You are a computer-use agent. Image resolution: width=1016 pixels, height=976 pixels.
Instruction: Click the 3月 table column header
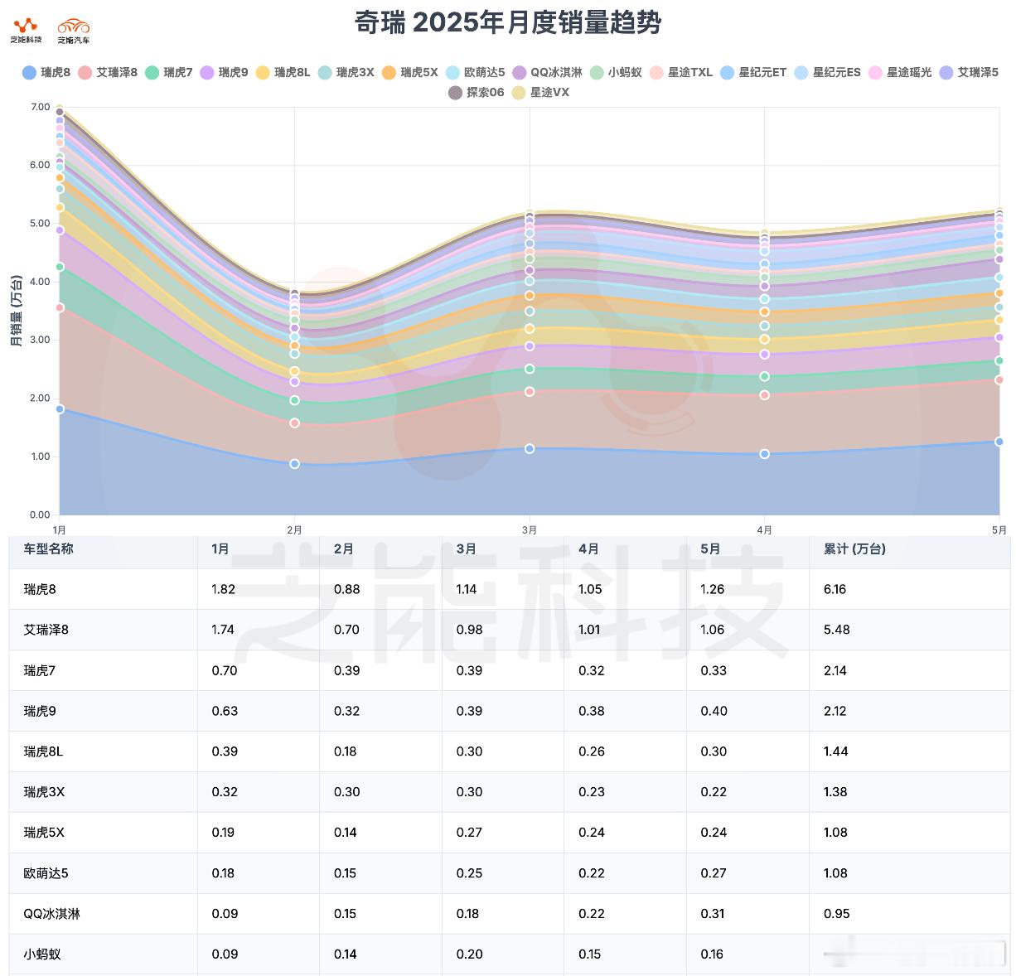point(467,549)
